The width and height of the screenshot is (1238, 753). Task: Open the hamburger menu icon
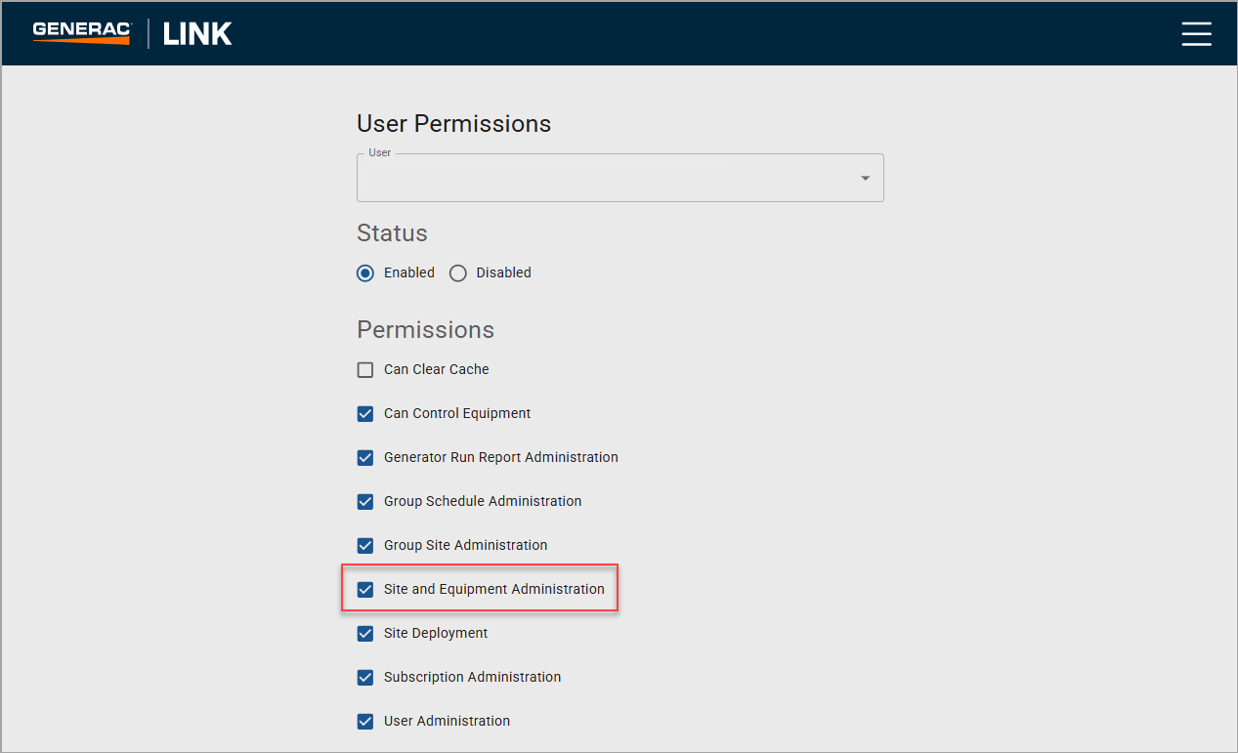tap(1196, 34)
